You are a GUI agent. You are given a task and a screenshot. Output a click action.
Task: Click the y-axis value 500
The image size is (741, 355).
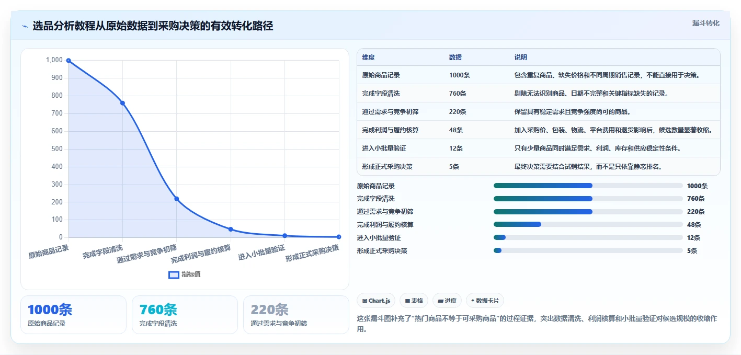pos(57,149)
